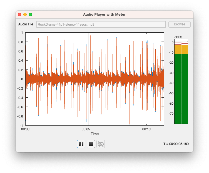Click the Browse button
Viewport: 209px width, 173px height.
179,24
